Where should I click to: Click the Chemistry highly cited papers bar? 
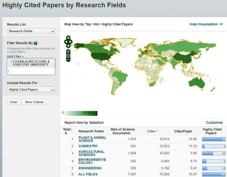pyautogui.click(x=214, y=146)
